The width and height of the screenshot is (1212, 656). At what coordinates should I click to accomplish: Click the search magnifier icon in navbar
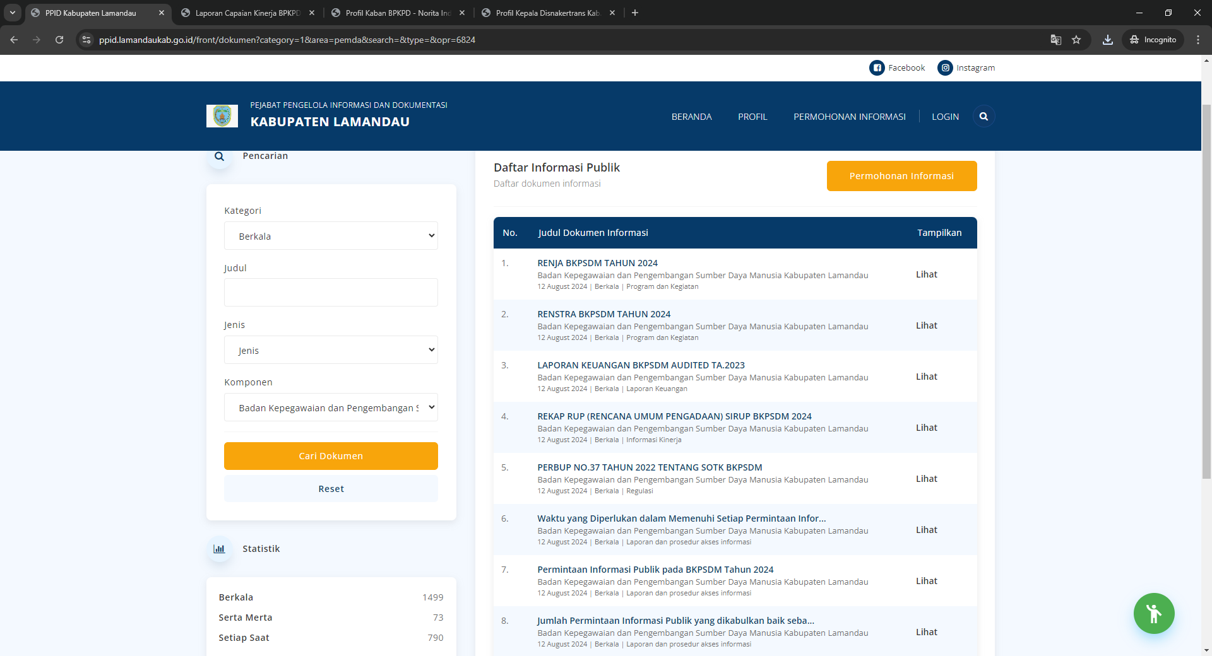pos(983,117)
